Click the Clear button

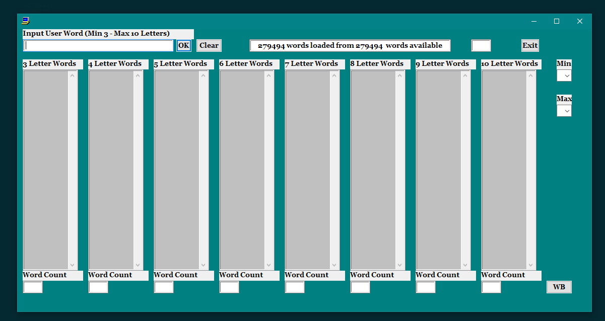tap(209, 45)
